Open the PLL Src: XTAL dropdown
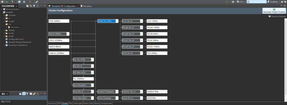Viewport: 287px width, 105px height. click(x=92, y=60)
